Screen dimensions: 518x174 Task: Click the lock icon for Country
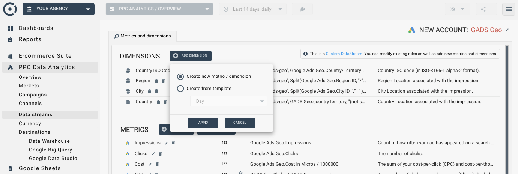158,102
